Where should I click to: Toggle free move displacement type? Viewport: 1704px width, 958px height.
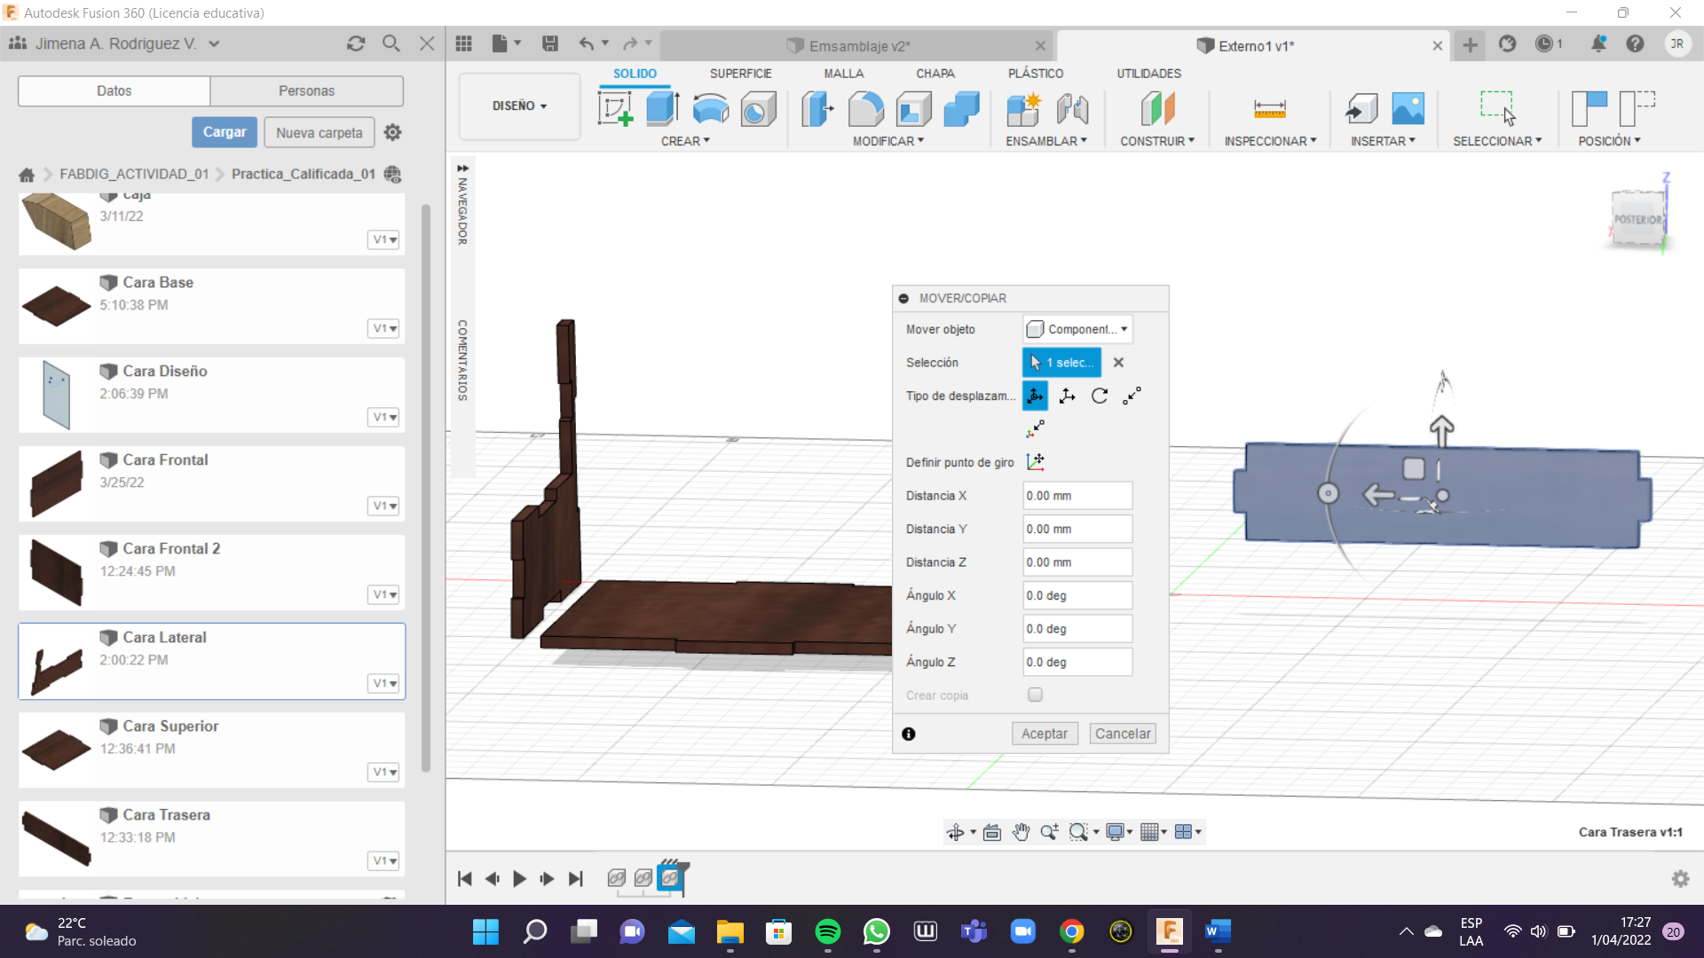(x=1035, y=397)
